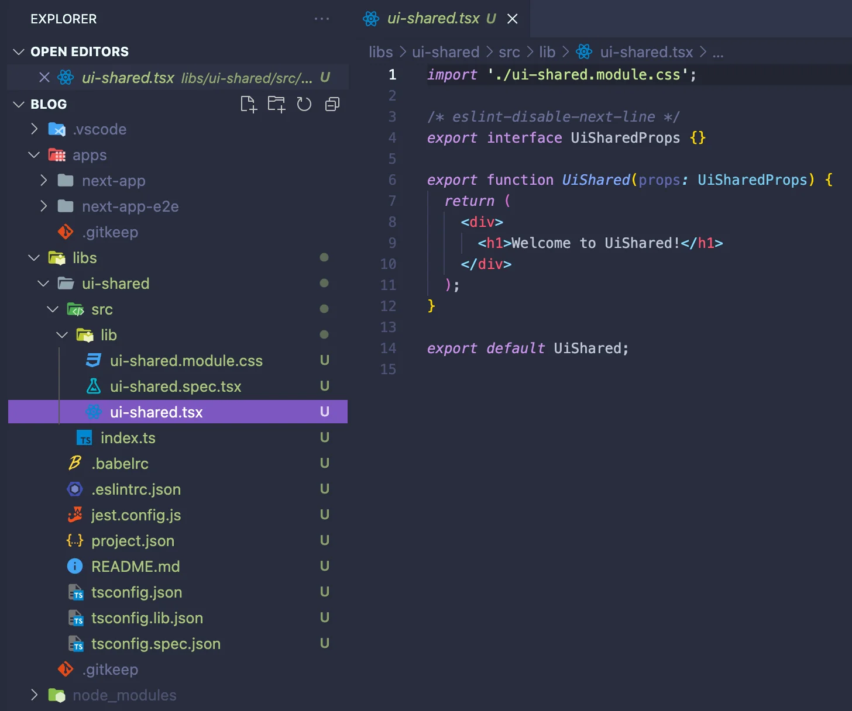Click the test beaker icon on ui-shared.spec.tsx

click(94, 386)
